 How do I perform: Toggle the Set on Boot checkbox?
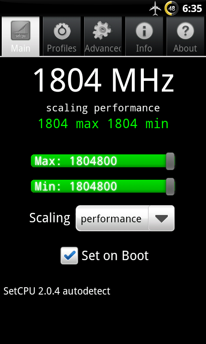coord(69,255)
